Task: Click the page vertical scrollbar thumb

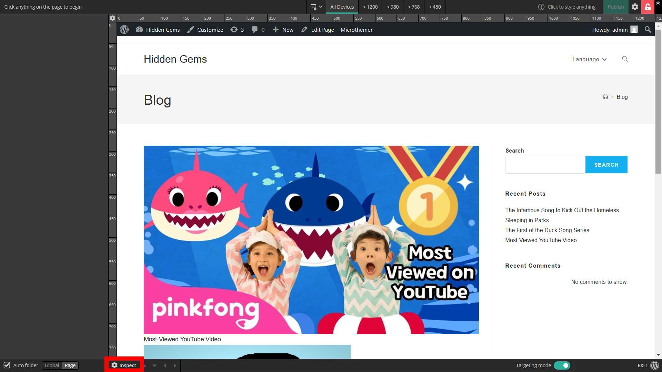Action: (658, 102)
